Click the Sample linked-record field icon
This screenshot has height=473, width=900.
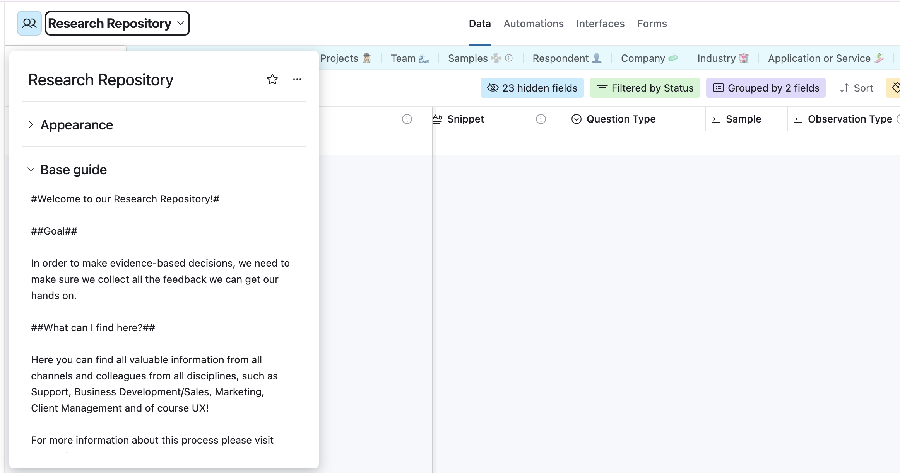716,119
